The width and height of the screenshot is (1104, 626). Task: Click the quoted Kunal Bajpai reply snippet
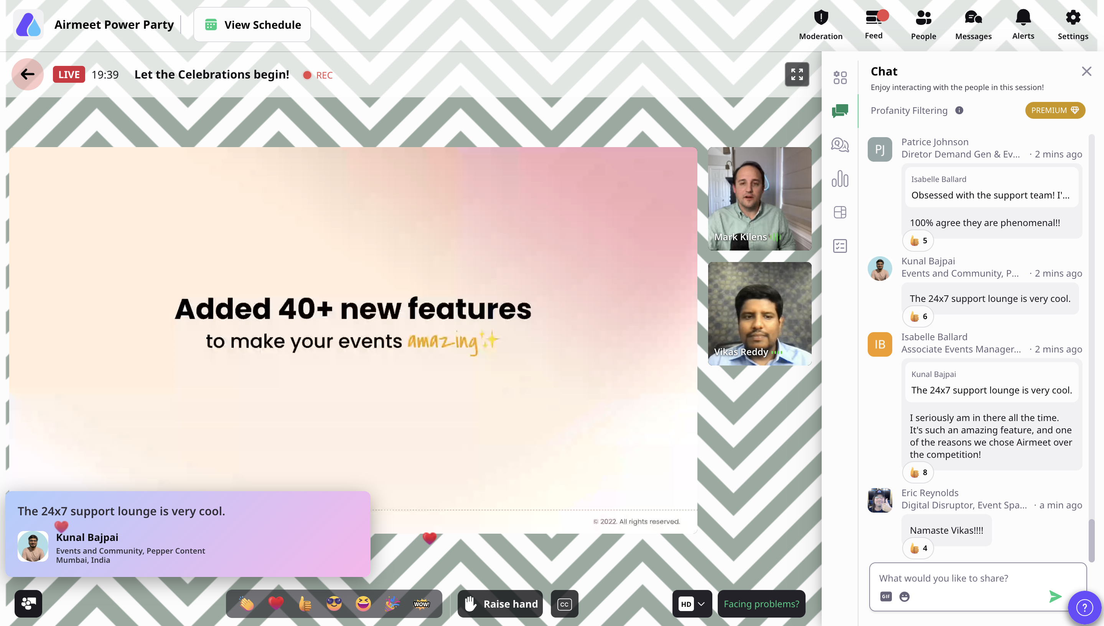[992, 382]
